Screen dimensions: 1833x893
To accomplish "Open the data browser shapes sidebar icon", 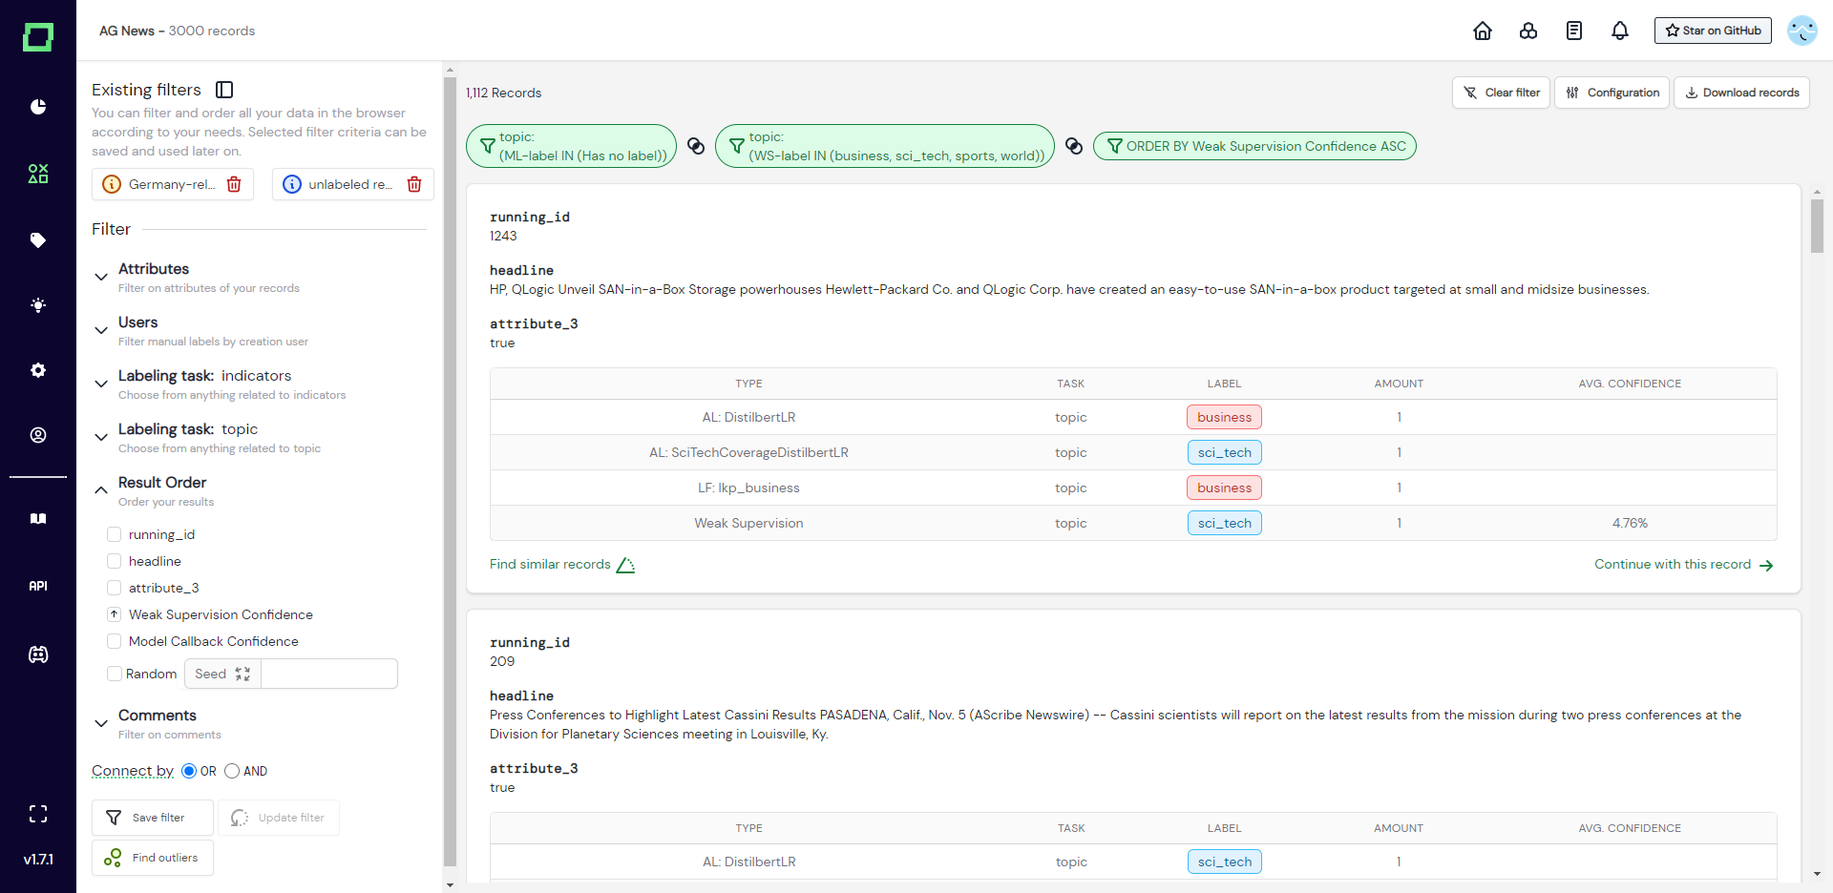I will tap(38, 174).
